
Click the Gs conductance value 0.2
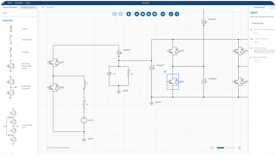pyautogui.click(x=256, y=33)
